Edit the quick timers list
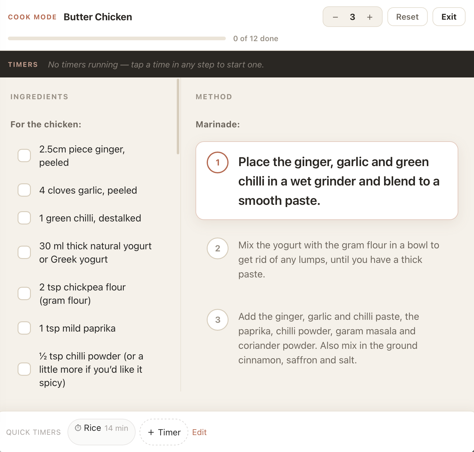The image size is (474, 452). click(199, 432)
